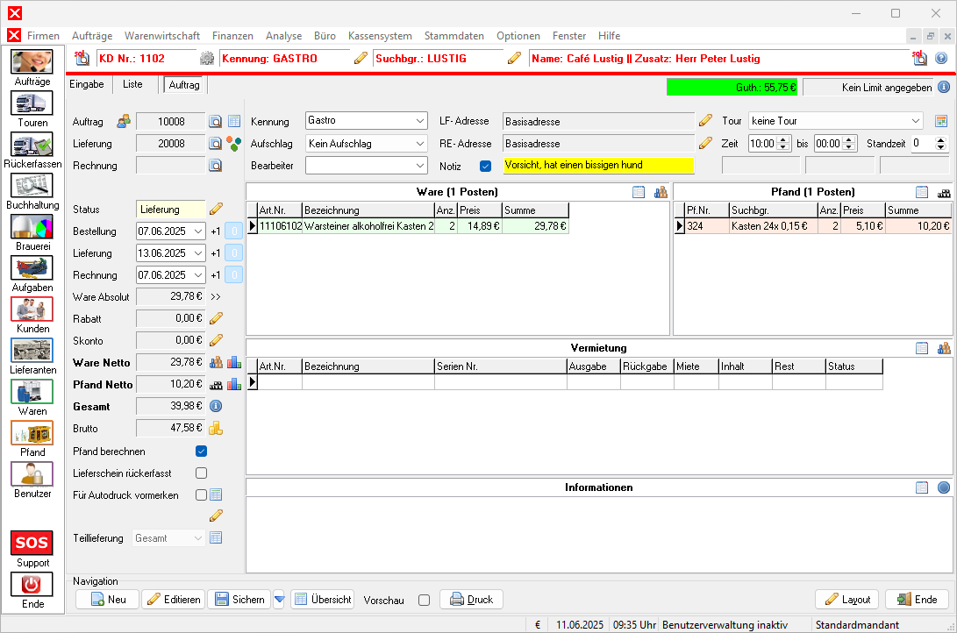
Task: Click the Sichern button
Action: pyautogui.click(x=239, y=600)
